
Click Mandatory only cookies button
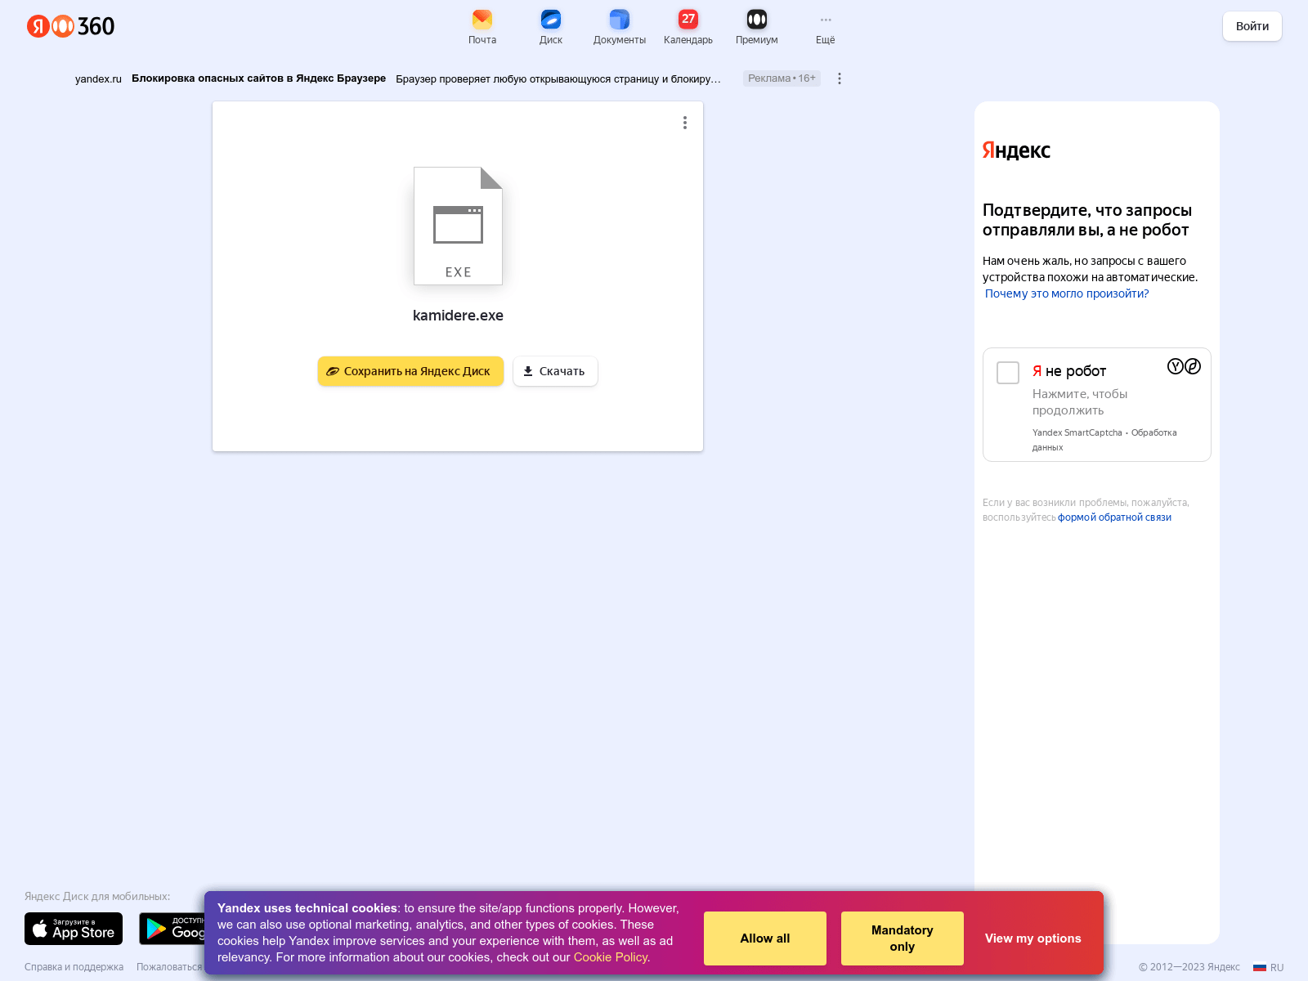click(x=903, y=938)
